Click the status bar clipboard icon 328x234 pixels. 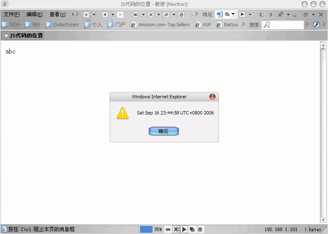click(200, 229)
